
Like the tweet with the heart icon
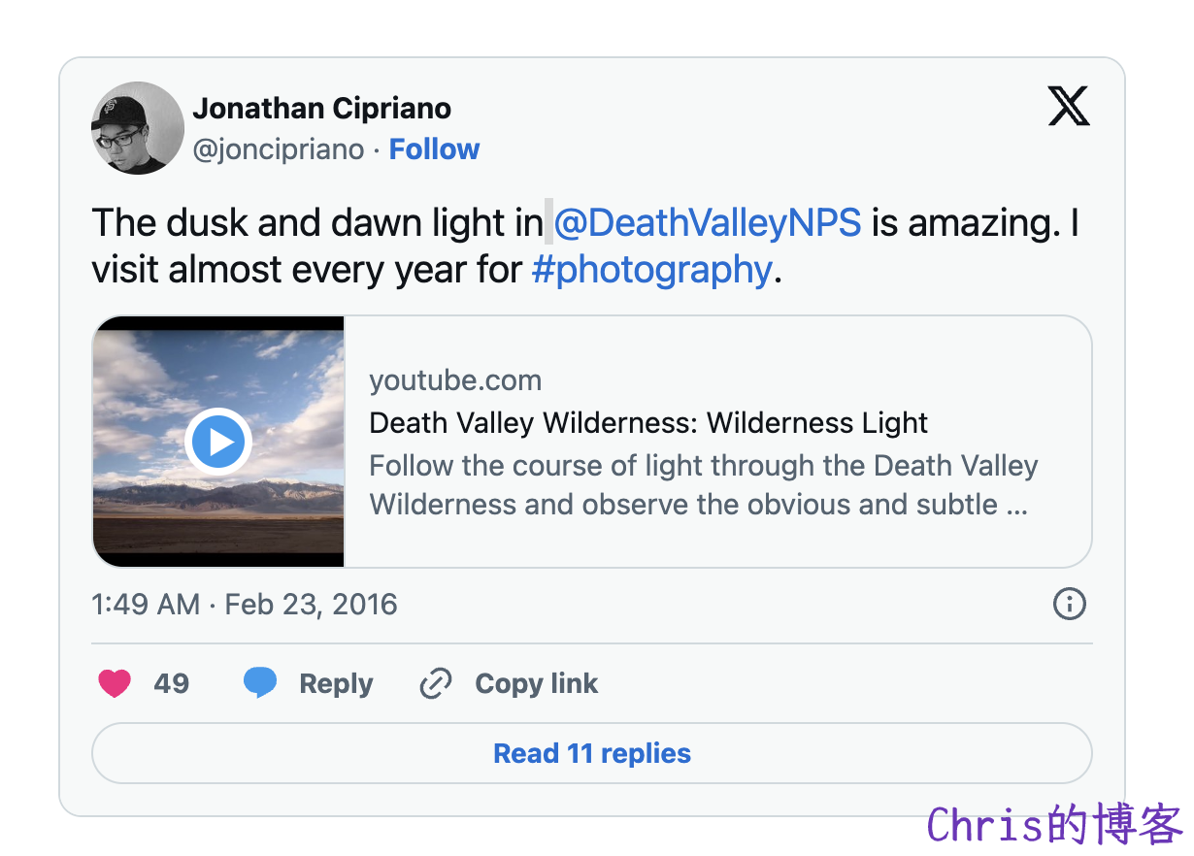pyautogui.click(x=115, y=683)
